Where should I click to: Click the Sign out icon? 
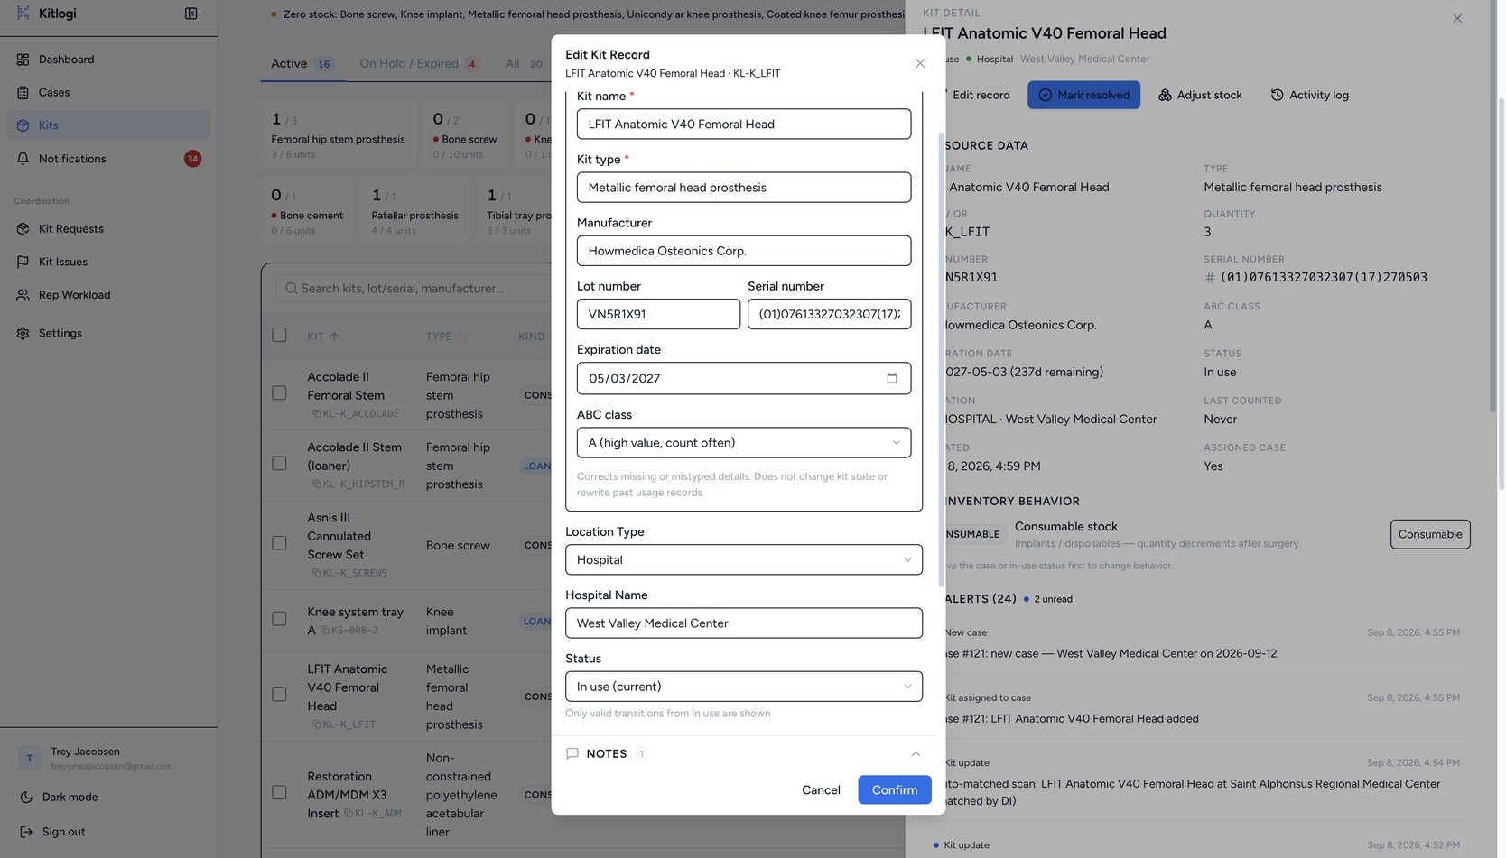(x=26, y=832)
